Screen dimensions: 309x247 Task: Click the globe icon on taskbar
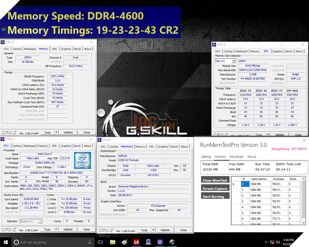coord(172,242)
